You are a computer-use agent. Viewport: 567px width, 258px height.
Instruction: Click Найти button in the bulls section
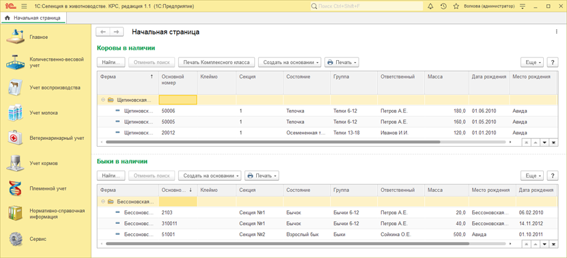click(111, 175)
